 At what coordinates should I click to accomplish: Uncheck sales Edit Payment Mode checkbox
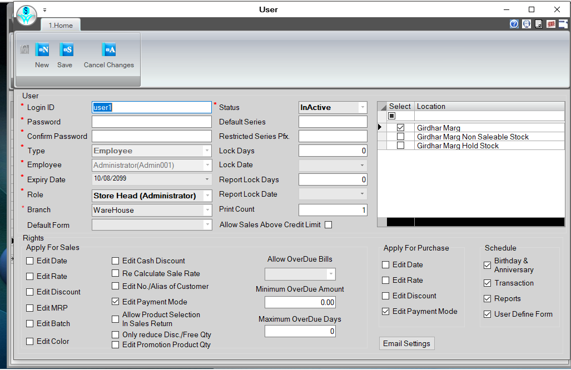point(116,302)
